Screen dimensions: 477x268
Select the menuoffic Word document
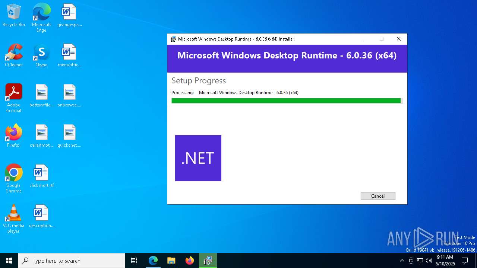[69, 56]
